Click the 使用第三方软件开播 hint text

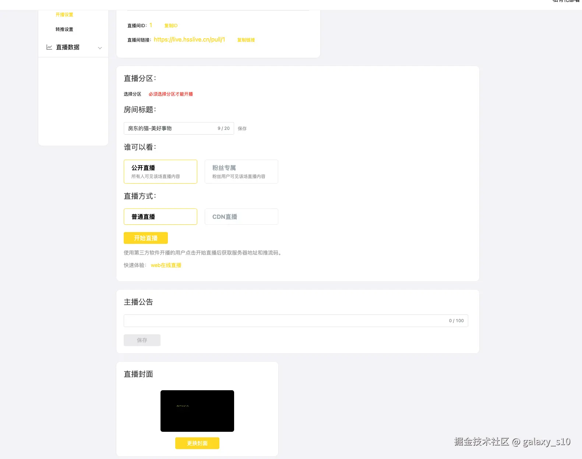pos(204,253)
